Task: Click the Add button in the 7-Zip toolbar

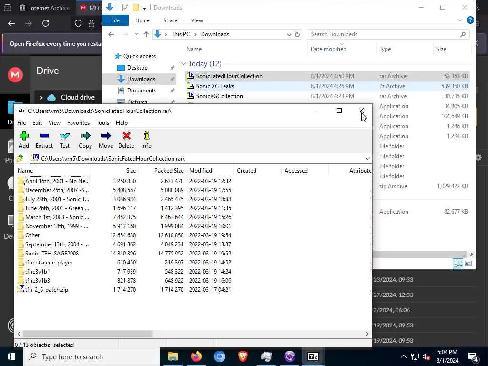Action: [x=24, y=140]
